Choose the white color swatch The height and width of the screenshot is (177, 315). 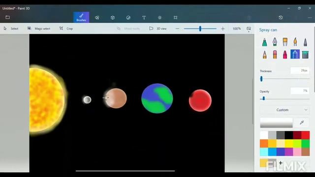(264, 135)
